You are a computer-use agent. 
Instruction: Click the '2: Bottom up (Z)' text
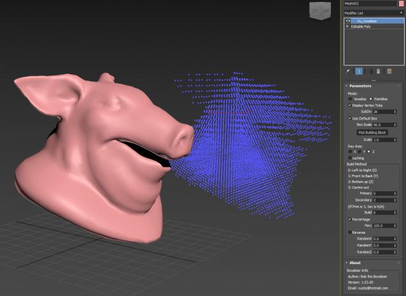[x=360, y=182]
